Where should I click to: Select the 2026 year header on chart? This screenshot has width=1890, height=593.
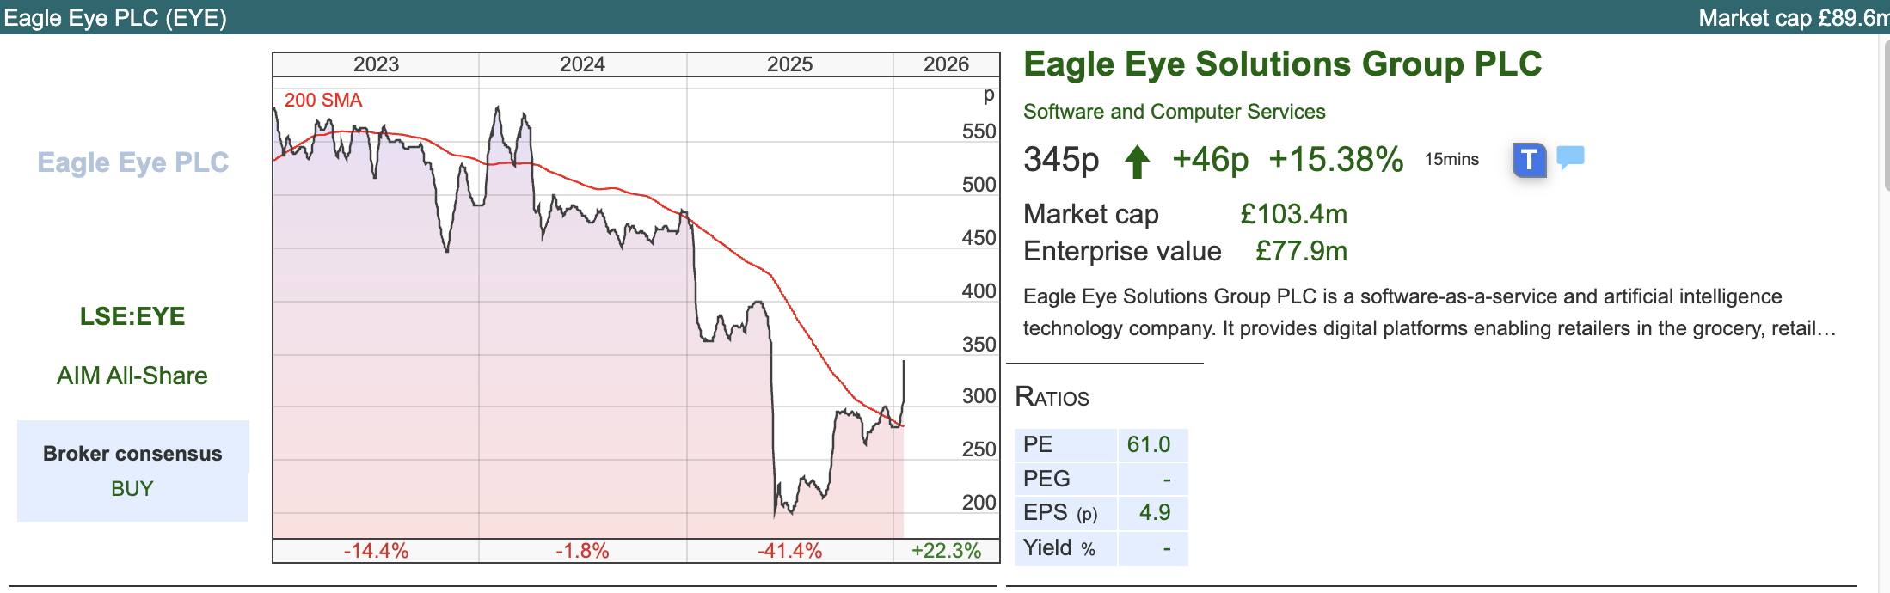(x=946, y=64)
